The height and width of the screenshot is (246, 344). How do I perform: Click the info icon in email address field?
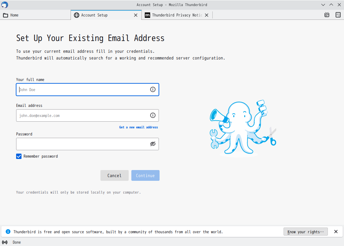(153, 115)
